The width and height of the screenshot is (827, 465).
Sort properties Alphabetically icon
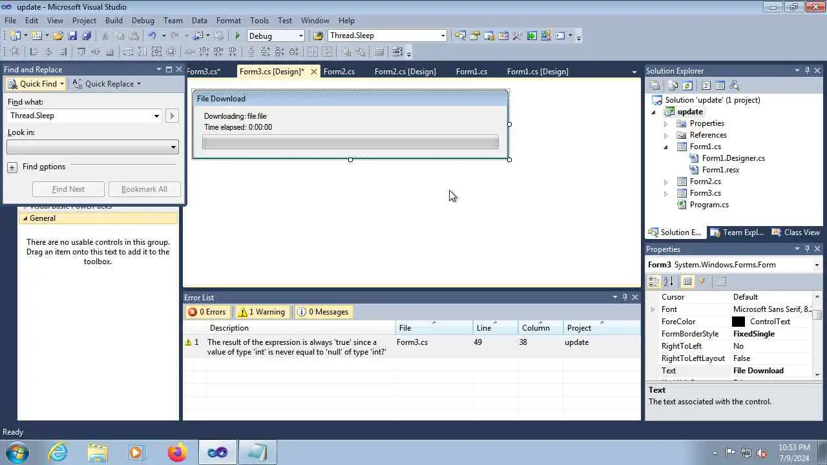pyautogui.click(x=669, y=282)
